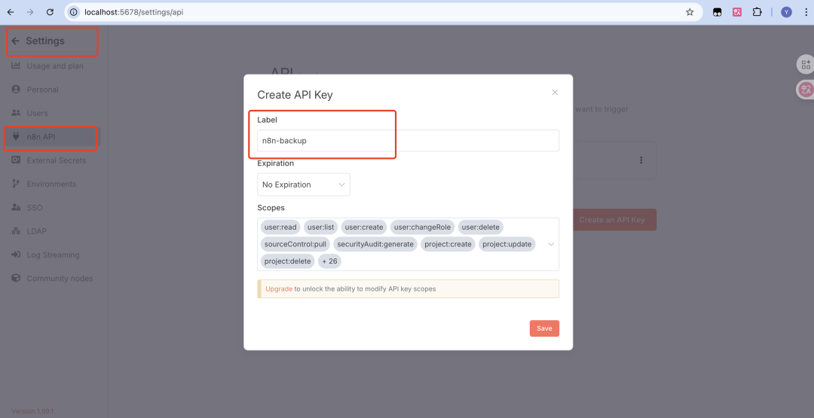Open Community nodes settings
The height and width of the screenshot is (418, 814).
[60, 279]
